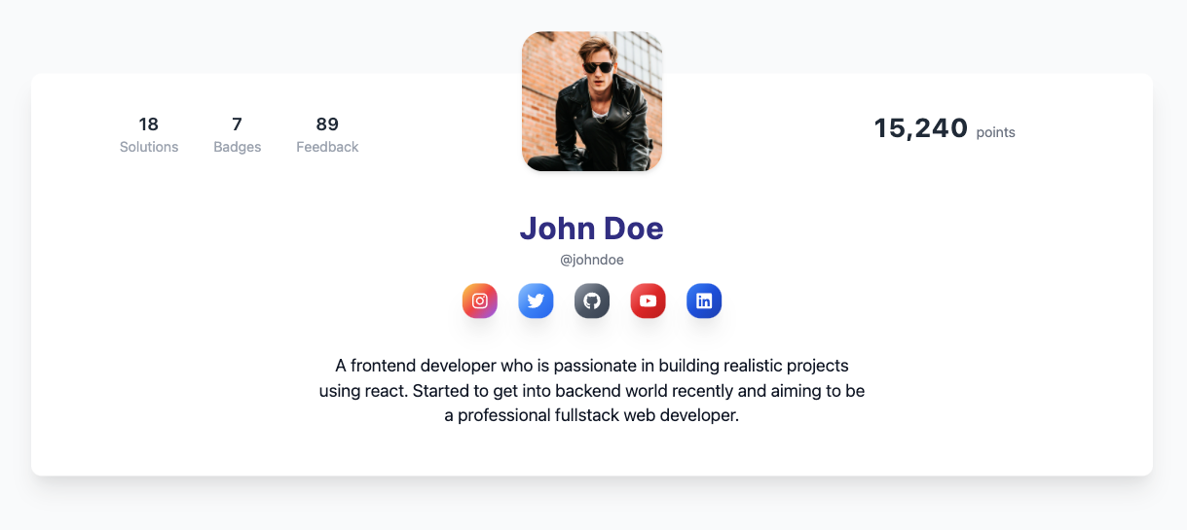
Task: Click bio line mentioning 'using react'
Action: [592, 391]
